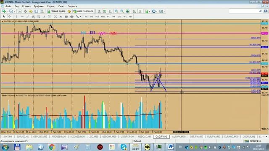Switch timeframe to H4 in toolbar
Screen dimensions: 269x151
click(114, 17)
